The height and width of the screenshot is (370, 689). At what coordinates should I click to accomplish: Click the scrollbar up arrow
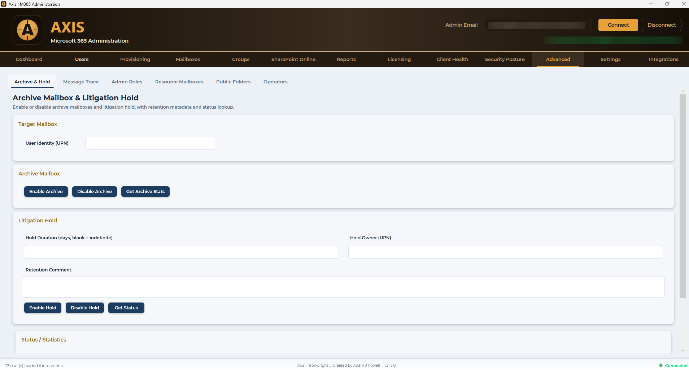coord(683,91)
